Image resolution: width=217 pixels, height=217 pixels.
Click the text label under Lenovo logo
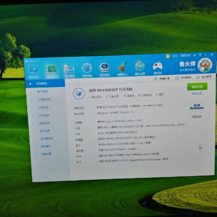[x=196, y=117]
